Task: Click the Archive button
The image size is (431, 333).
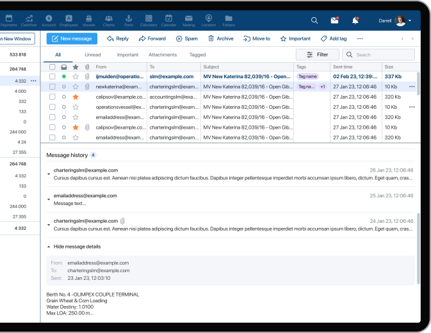Action: [x=221, y=38]
